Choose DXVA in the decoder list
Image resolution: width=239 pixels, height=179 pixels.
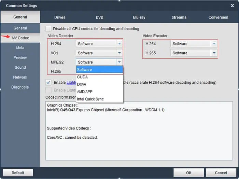point(82,84)
